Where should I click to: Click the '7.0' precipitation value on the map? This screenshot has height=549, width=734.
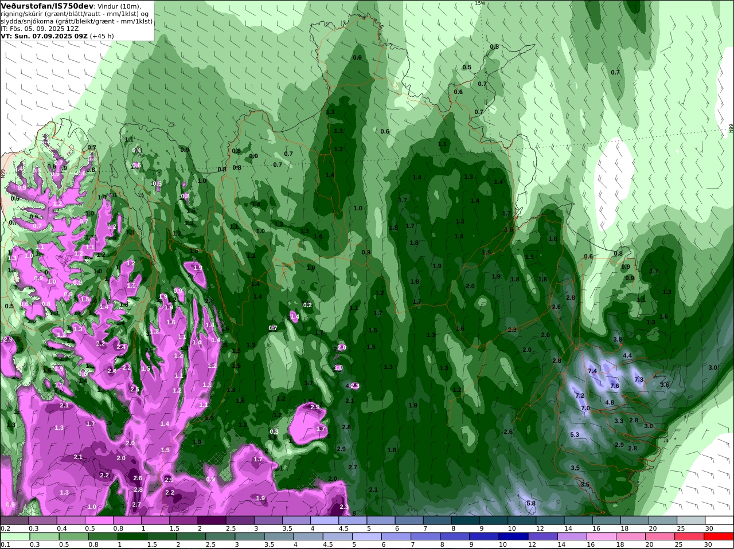pyautogui.click(x=585, y=408)
